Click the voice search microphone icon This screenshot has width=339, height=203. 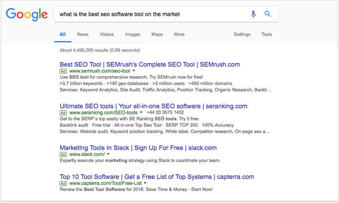(x=253, y=14)
